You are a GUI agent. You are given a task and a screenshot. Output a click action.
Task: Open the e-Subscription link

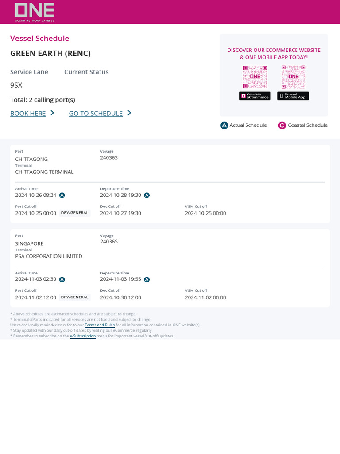click(x=83, y=336)
